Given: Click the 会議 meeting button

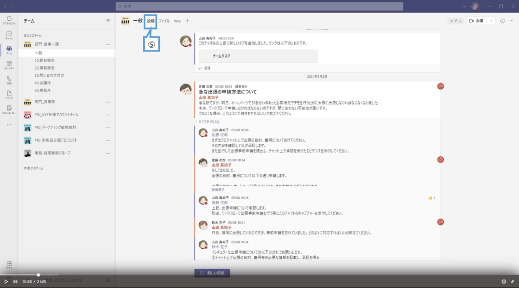Looking at the screenshot, I should pyautogui.click(x=476, y=21).
